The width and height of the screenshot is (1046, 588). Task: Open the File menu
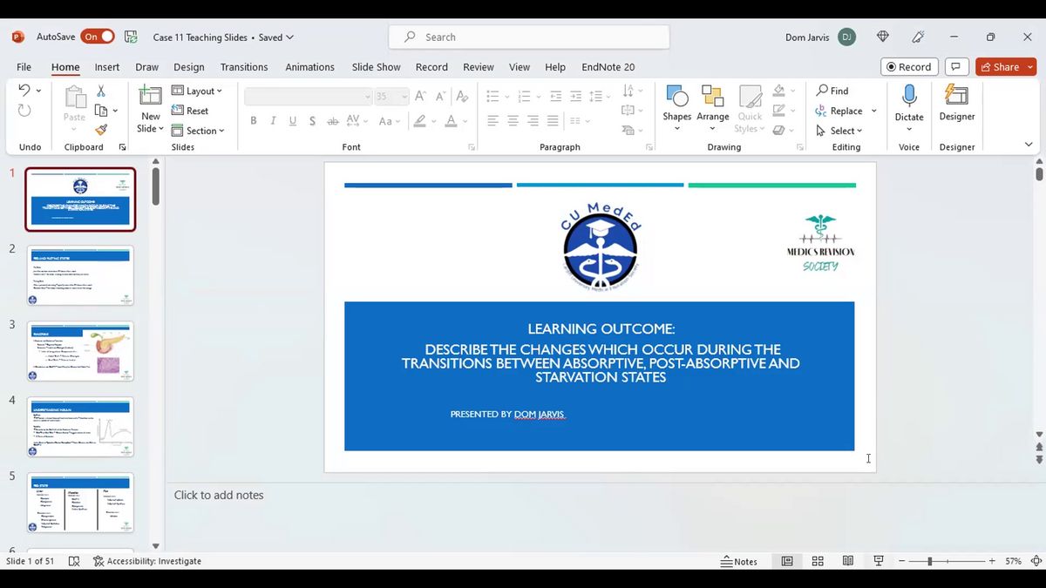[24, 67]
